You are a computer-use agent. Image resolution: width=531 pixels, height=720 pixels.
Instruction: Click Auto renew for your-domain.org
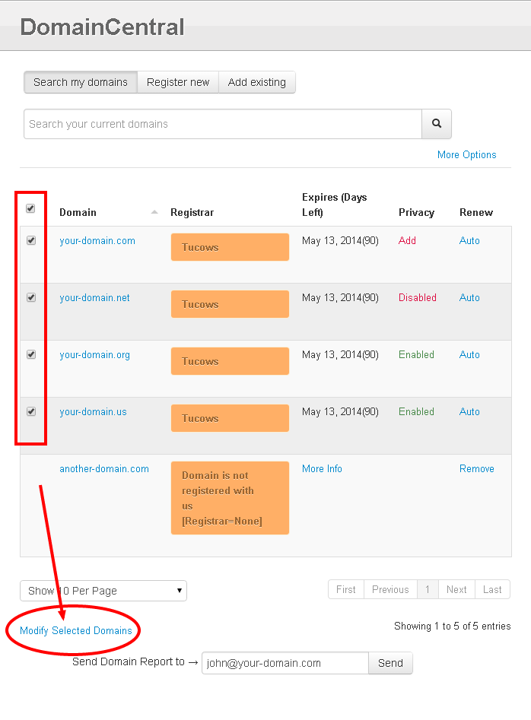click(x=469, y=354)
